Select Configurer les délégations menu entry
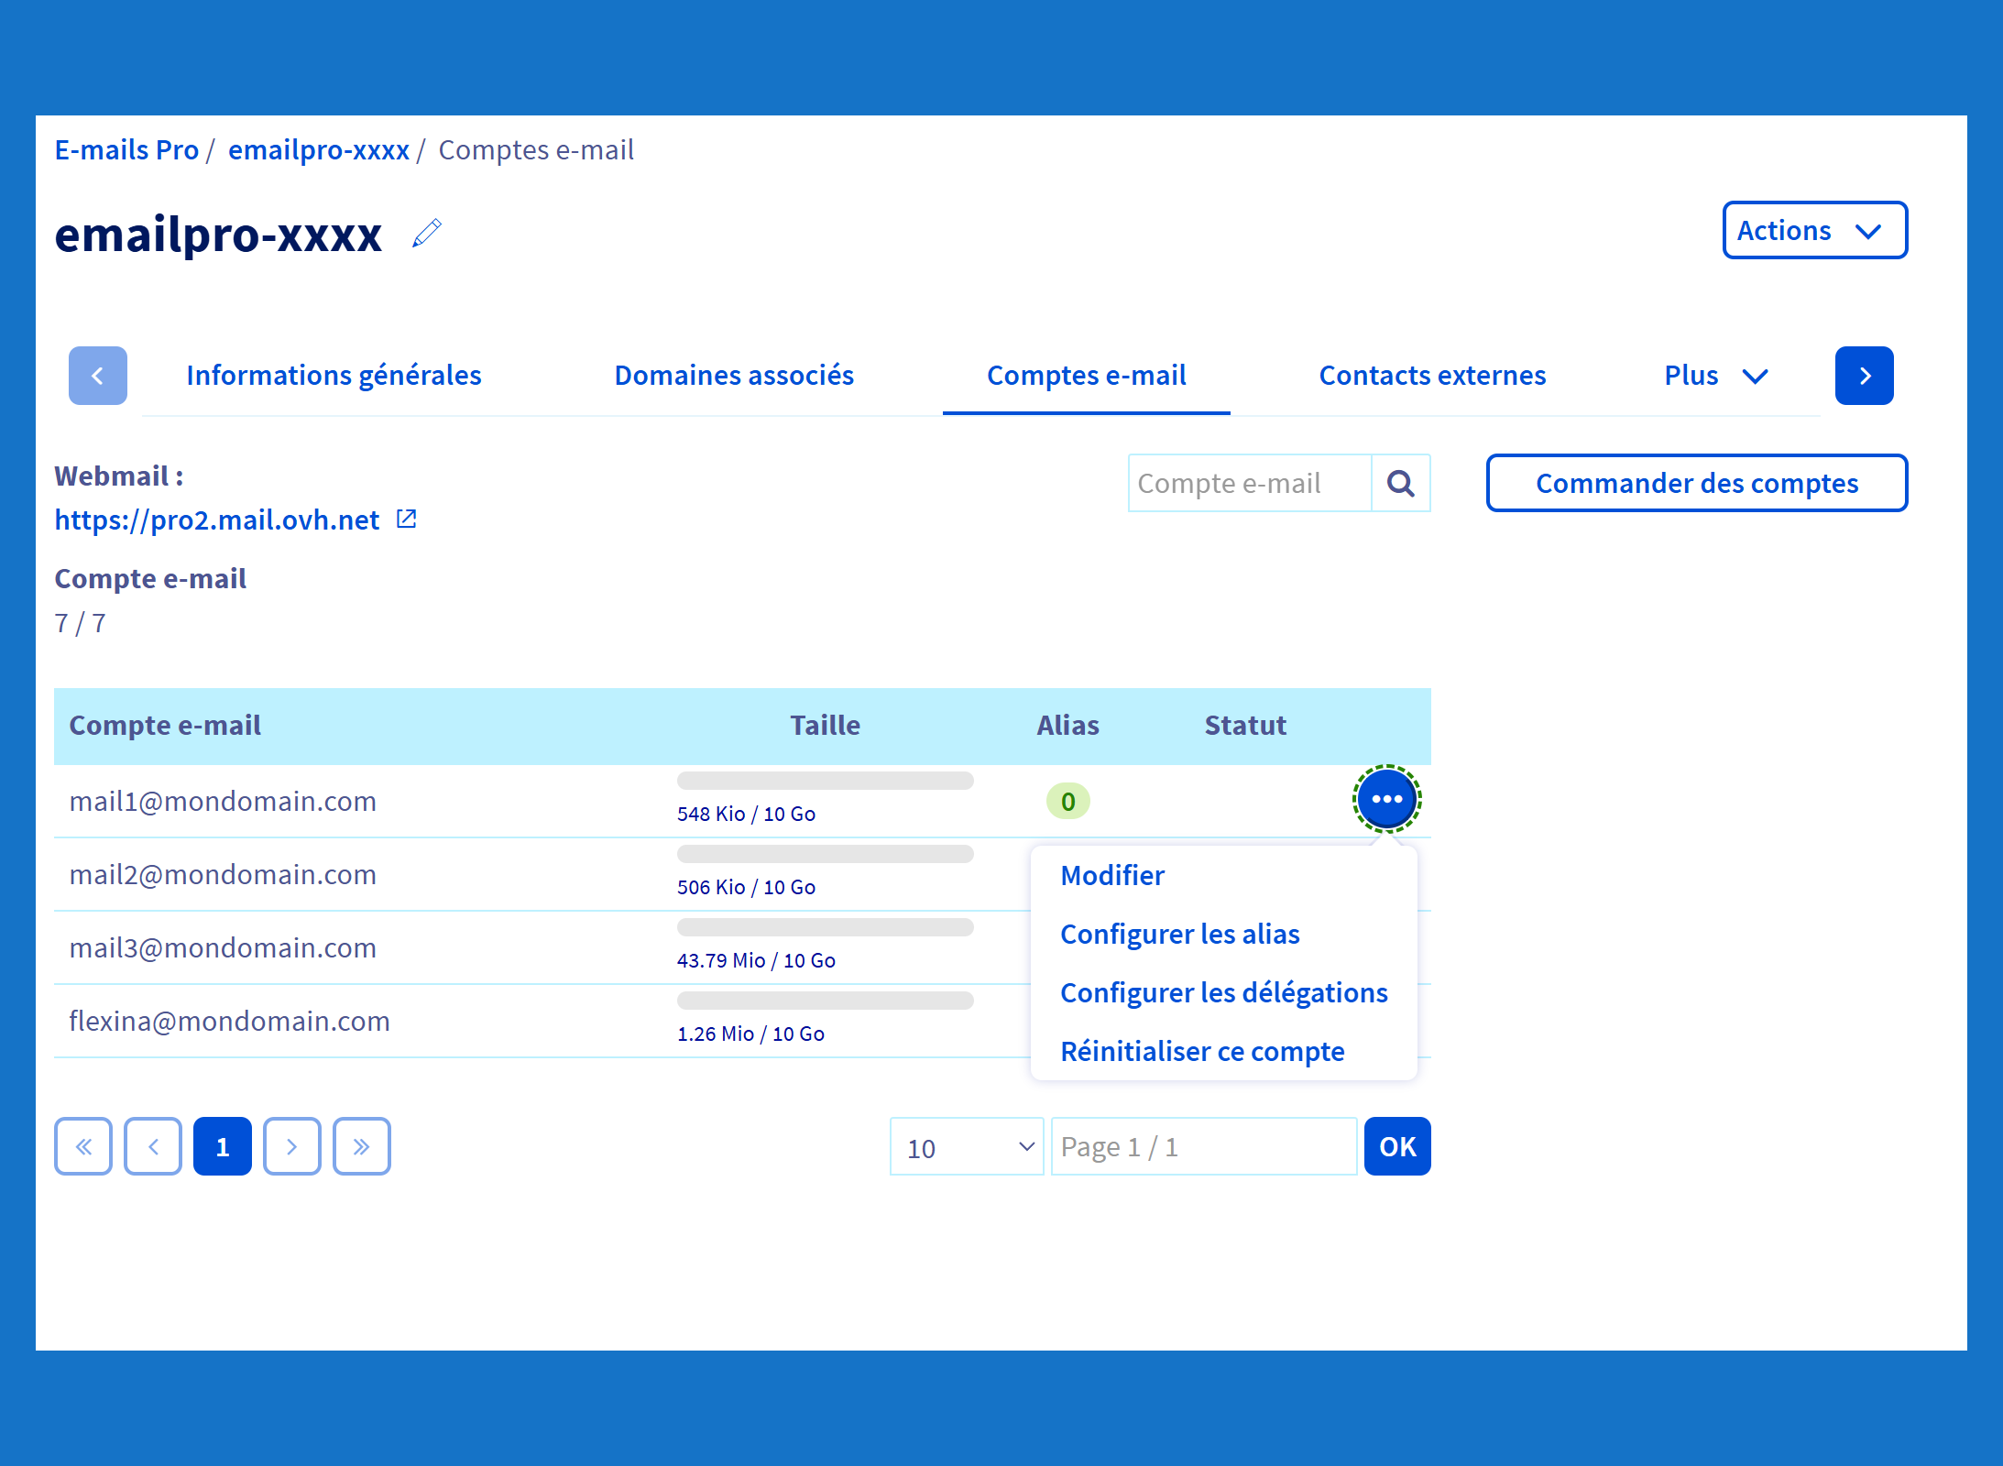Viewport: 2003px width, 1466px height. pyautogui.click(x=1224, y=992)
